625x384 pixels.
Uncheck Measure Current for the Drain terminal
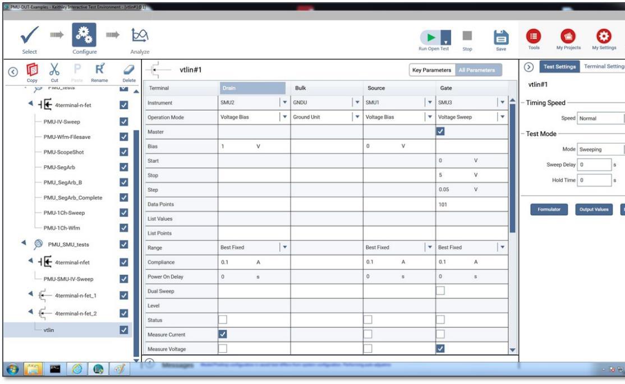point(223,334)
